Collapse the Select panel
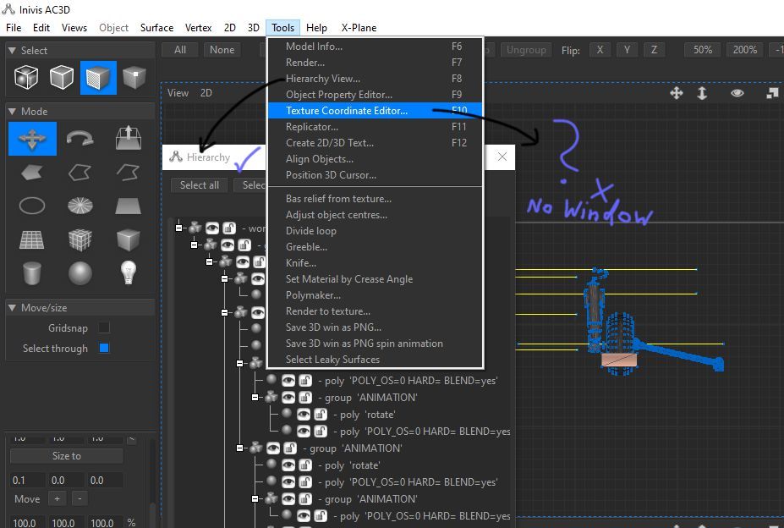Viewport: 784px width, 528px height. pos(13,51)
